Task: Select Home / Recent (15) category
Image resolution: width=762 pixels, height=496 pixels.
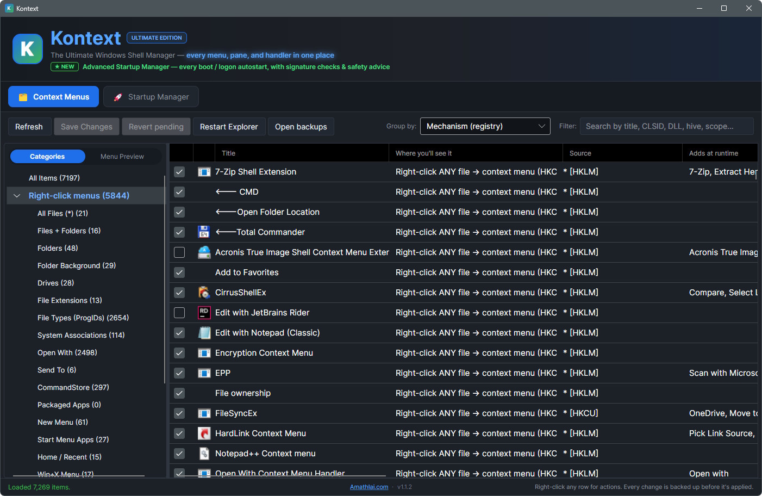Action: tap(70, 457)
